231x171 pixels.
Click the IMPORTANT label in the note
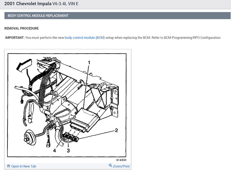click(x=15, y=38)
